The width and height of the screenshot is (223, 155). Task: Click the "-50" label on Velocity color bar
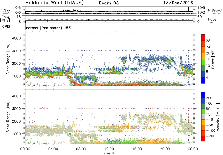(x=210, y=125)
